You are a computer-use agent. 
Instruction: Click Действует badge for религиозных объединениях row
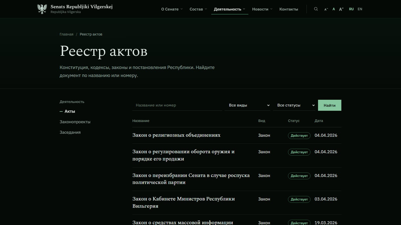tap(299, 135)
